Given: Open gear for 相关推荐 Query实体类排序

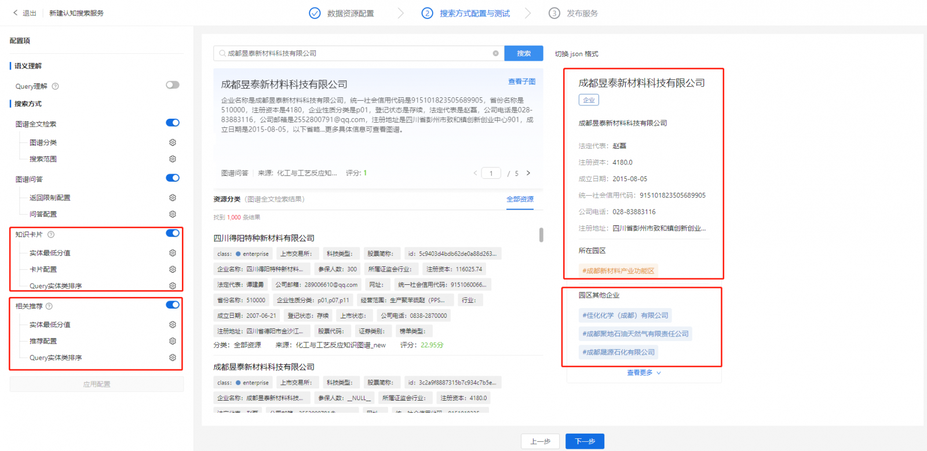Looking at the screenshot, I should point(173,358).
